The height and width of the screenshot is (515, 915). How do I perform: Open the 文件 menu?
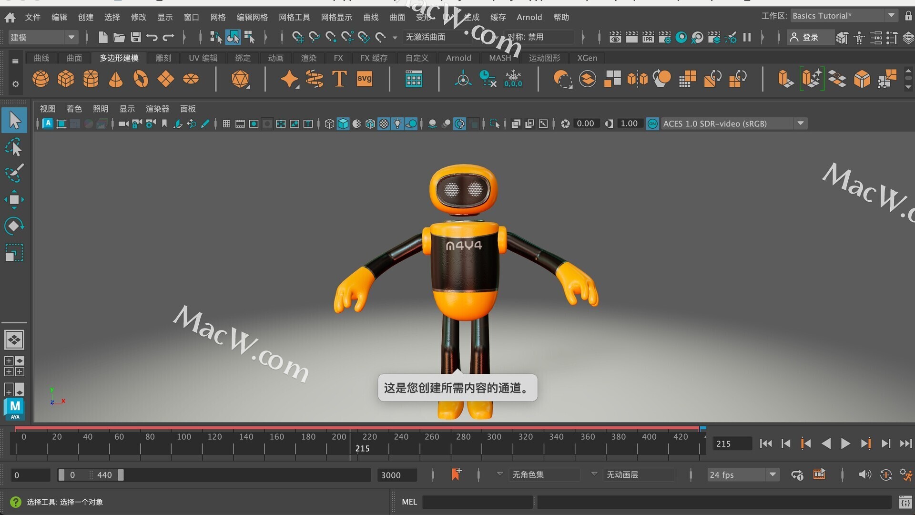(33, 17)
